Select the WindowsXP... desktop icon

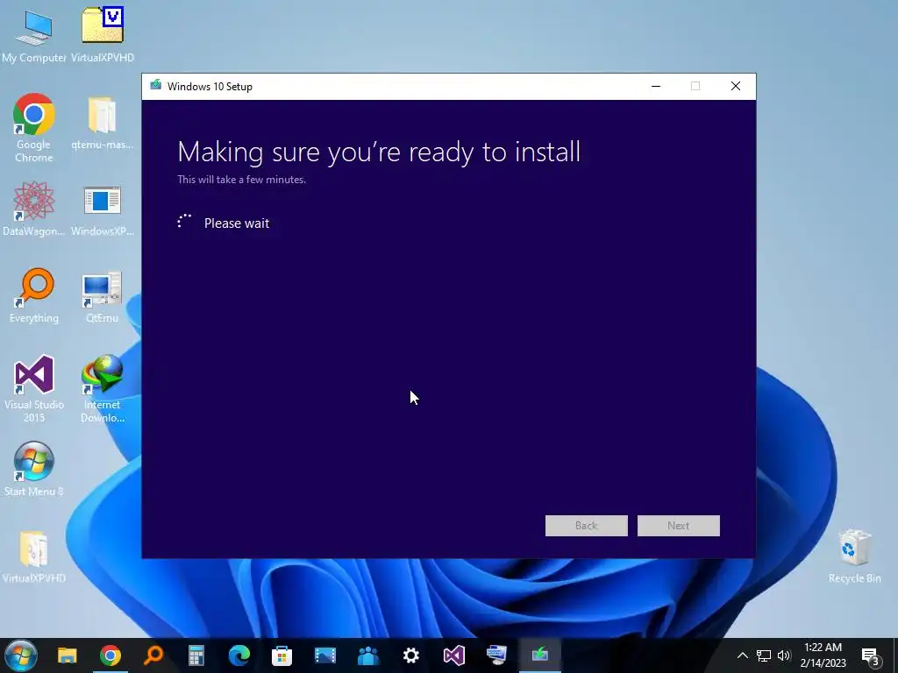pyautogui.click(x=103, y=209)
